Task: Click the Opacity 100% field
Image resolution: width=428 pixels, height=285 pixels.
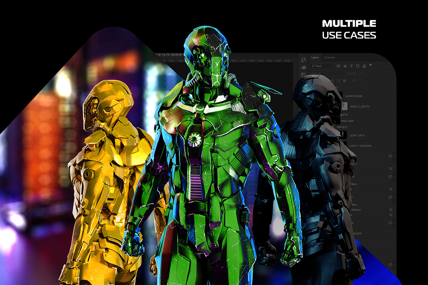Action: coord(362,73)
